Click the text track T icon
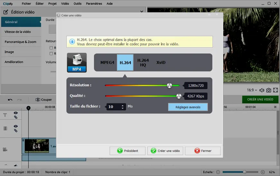 click(5, 115)
